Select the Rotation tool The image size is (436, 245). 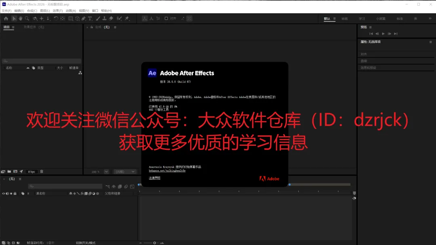click(x=56, y=19)
